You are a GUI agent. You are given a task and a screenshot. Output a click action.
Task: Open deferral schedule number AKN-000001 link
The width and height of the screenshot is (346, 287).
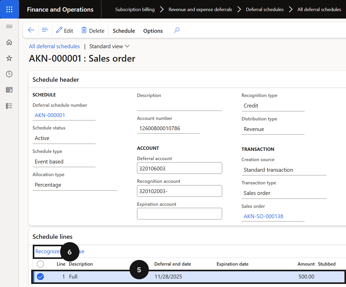tap(50, 115)
